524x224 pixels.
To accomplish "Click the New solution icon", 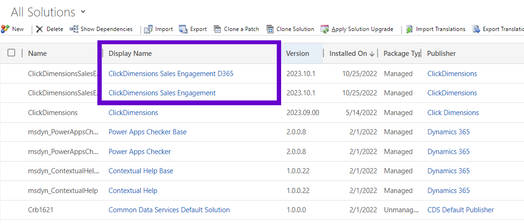I will pyautogui.click(x=5, y=29).
